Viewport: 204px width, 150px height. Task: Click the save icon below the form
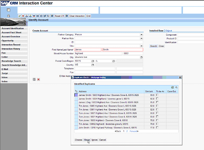tap(34, 79)
